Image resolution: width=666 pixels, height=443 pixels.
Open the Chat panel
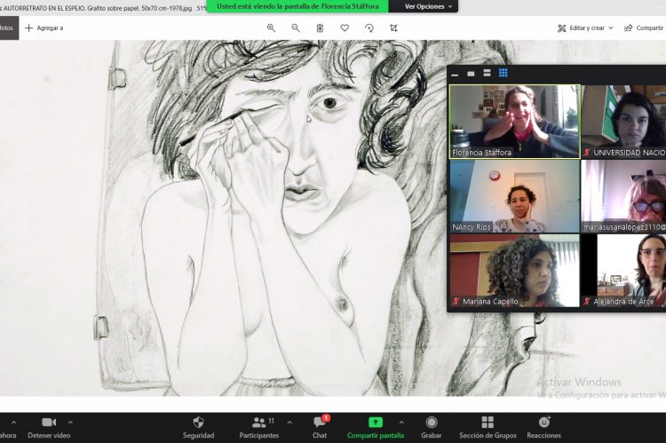coord(320,427)
